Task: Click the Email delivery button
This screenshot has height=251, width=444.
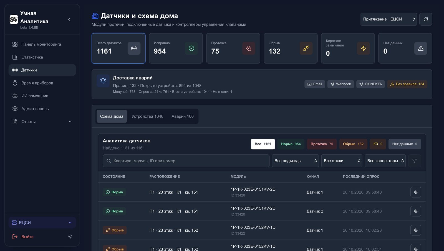Action: (x=315, y=84)
